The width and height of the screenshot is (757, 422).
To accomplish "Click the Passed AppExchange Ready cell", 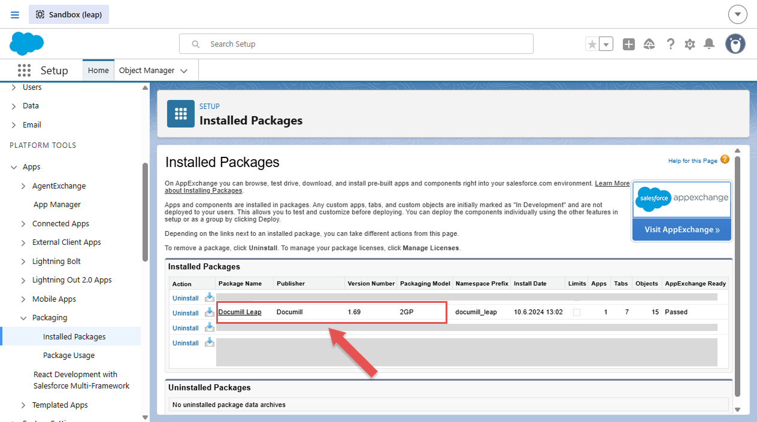I will click(x=676, y=312).
